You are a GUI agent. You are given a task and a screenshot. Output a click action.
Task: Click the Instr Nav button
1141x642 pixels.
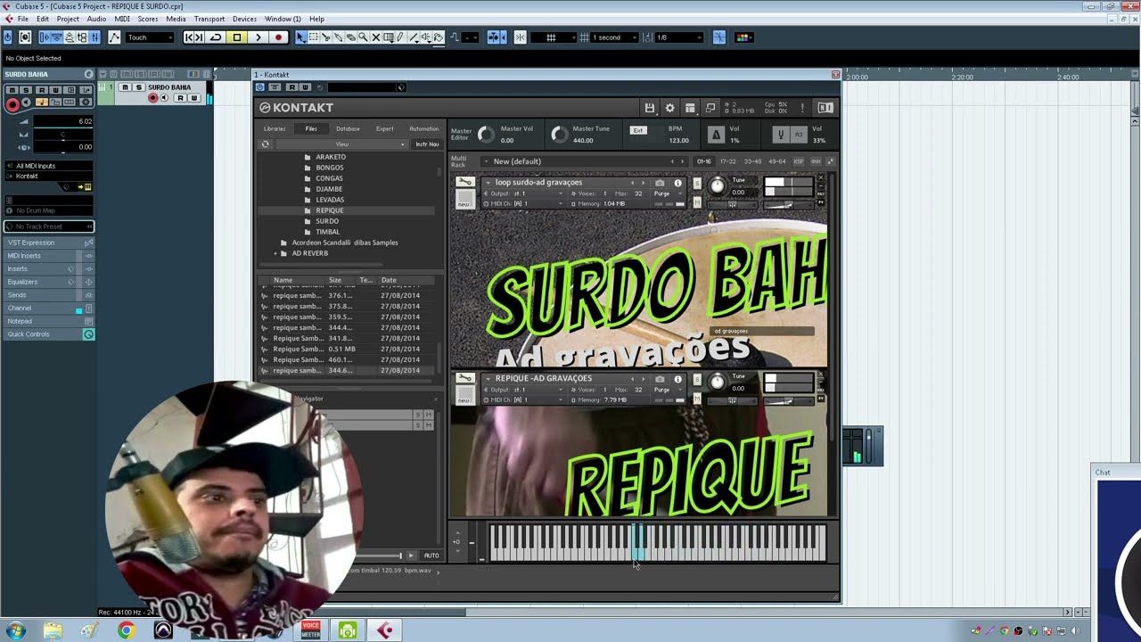pos(427,144)
